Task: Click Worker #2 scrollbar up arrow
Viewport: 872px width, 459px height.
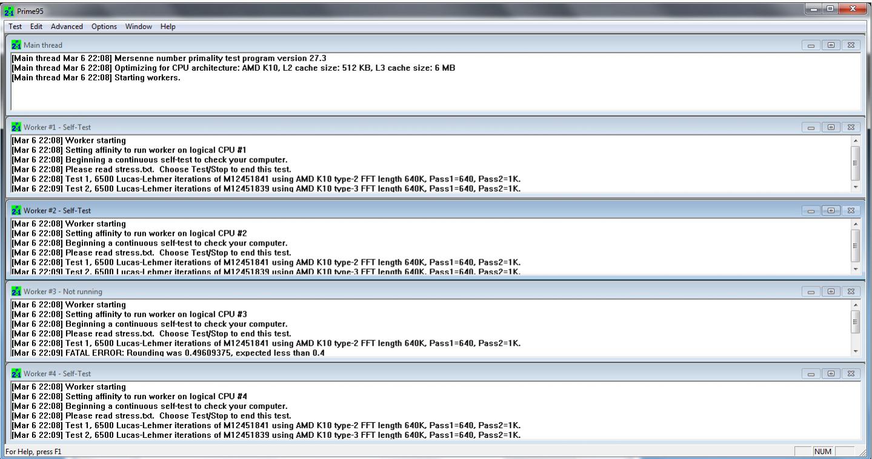Action: 855,223
